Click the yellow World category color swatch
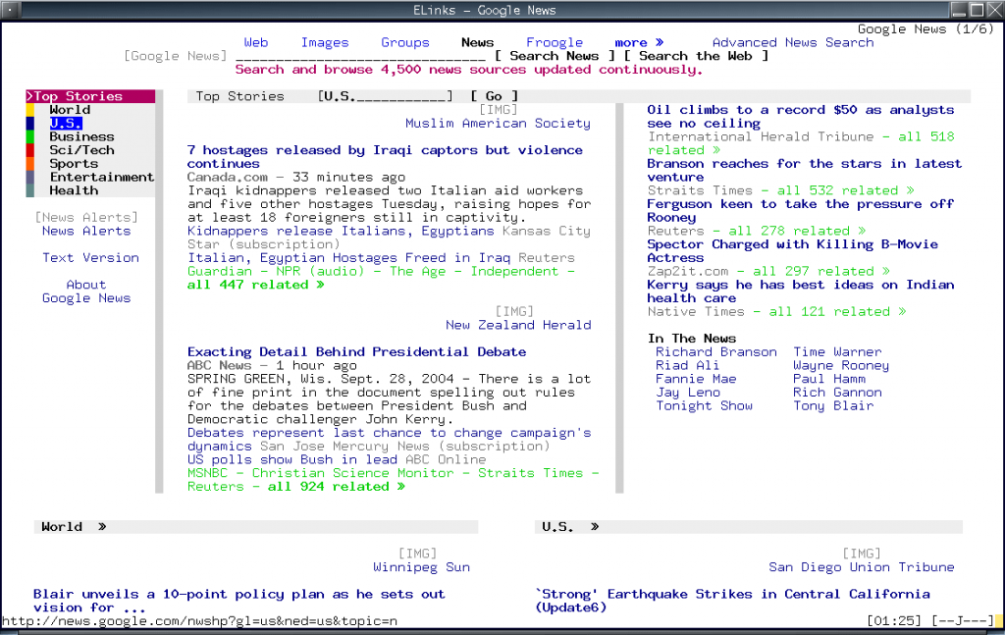Viewport: 1005px width, 635px height. (x=30, y=110)
